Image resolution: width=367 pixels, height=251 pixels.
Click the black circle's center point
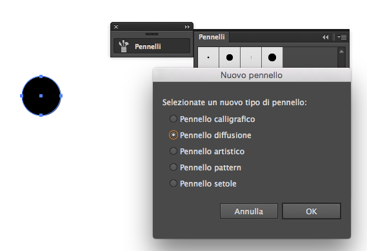[x=41, y=95]
